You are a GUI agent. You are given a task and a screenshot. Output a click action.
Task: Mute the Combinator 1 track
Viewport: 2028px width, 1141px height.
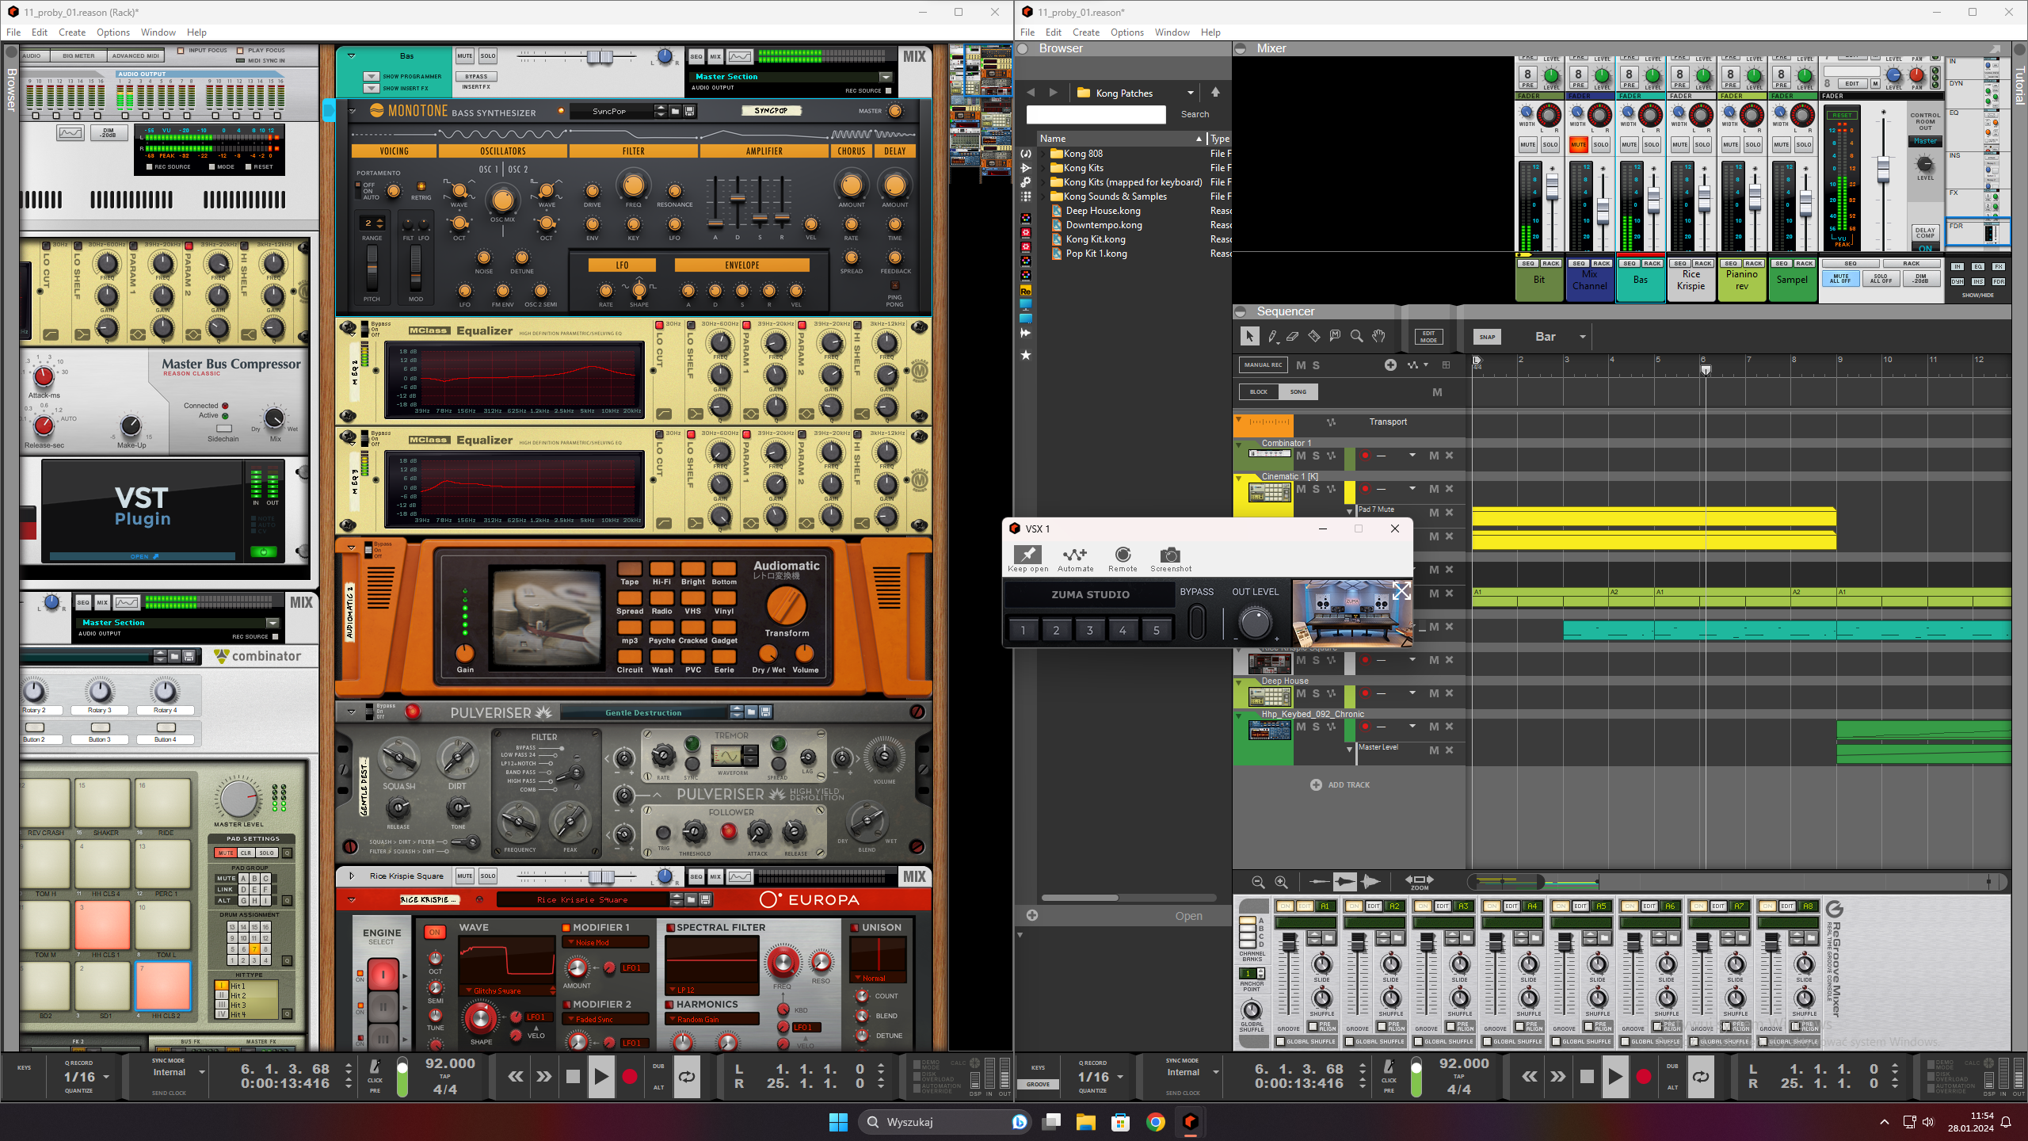[x=1301, y=456]
